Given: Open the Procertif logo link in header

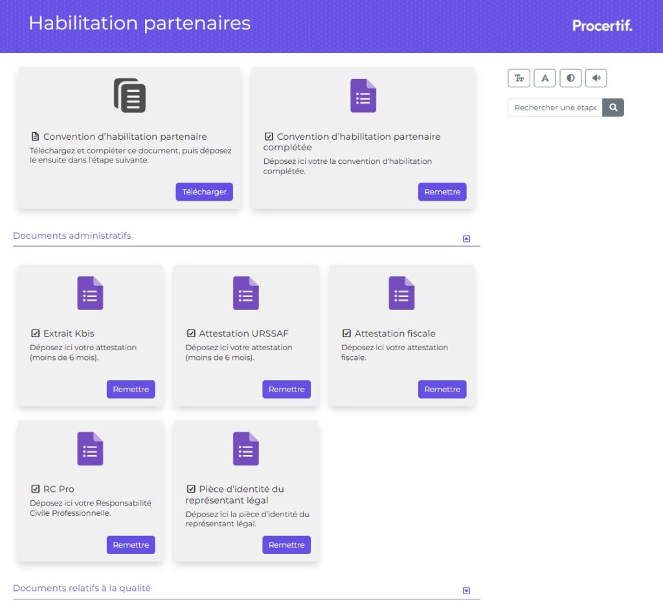Looking at the screenshot, I should (601, 26).
